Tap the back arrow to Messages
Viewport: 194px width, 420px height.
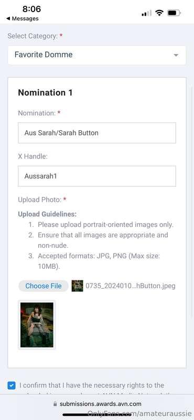[x=8, y=19]
